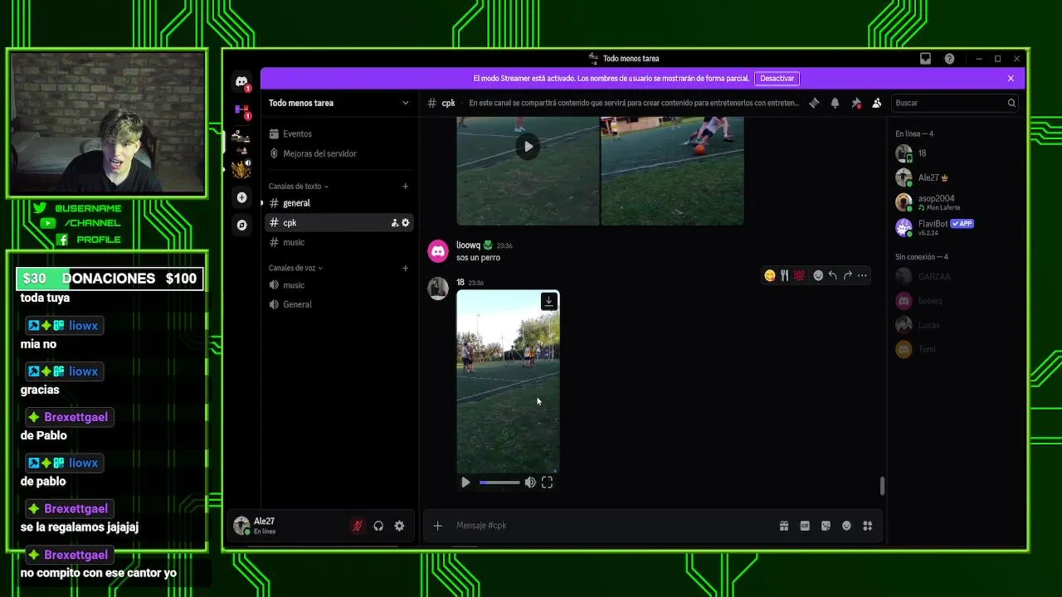Open the gift icon in message bar
Image resolution: width=1062 pixels, height=597 pixels.
[x=784, y=526]
